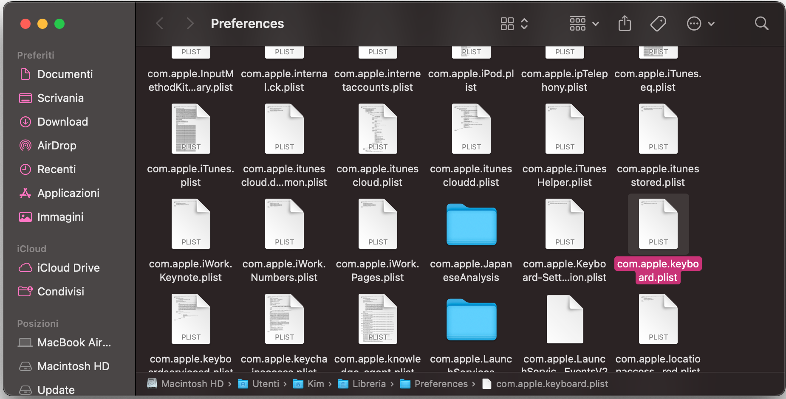Click the com.apple.iTunes.eq.plist filename
The image size is (786, 399).
[658, 81]
